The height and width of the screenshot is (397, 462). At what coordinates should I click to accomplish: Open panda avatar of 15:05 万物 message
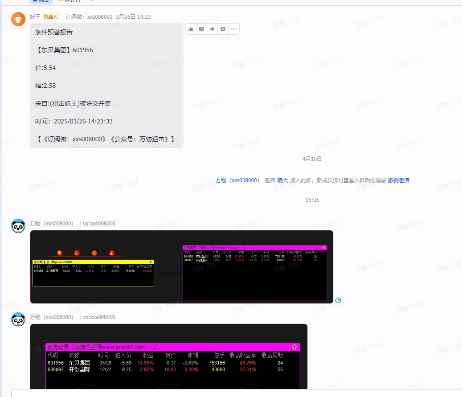click(x=18, y=226)
